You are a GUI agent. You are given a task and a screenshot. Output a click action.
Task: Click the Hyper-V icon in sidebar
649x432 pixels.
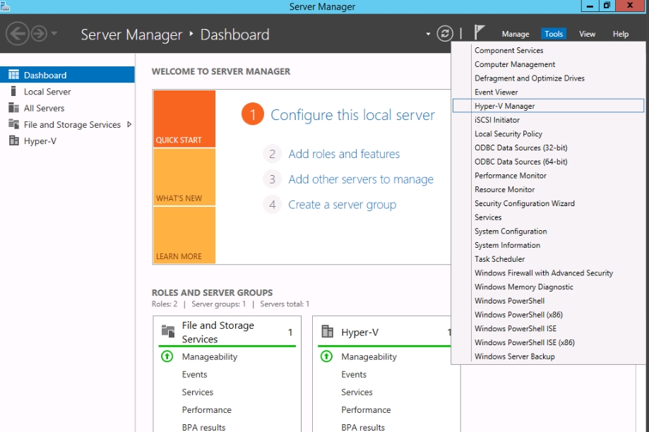(13, 140)
